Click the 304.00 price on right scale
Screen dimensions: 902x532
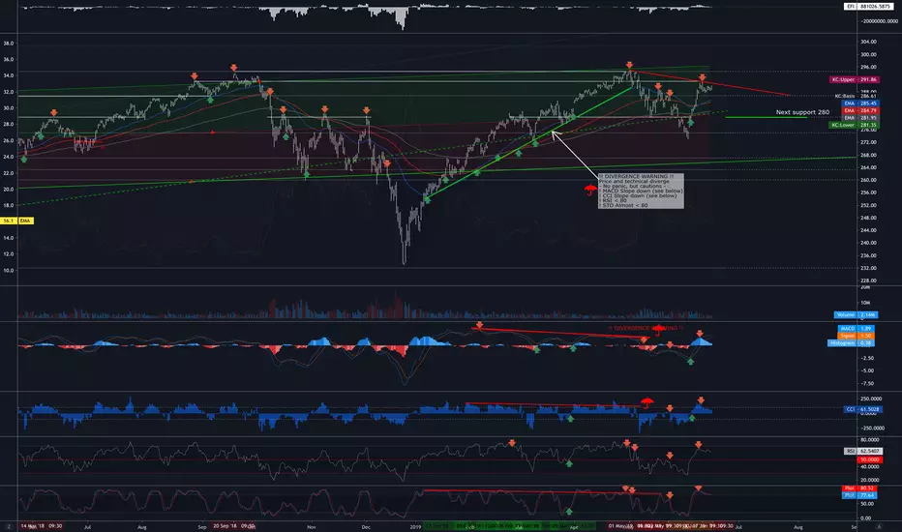869,42
